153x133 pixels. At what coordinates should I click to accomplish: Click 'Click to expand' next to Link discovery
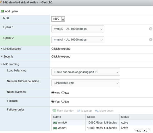point(61,49)
